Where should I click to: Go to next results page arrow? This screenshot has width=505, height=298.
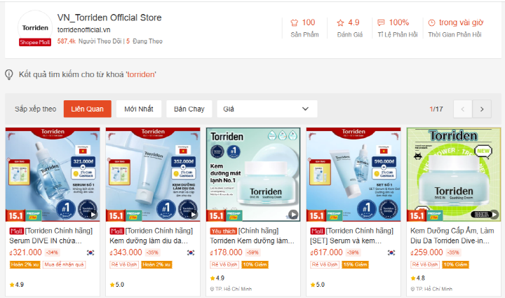[482, 109]
